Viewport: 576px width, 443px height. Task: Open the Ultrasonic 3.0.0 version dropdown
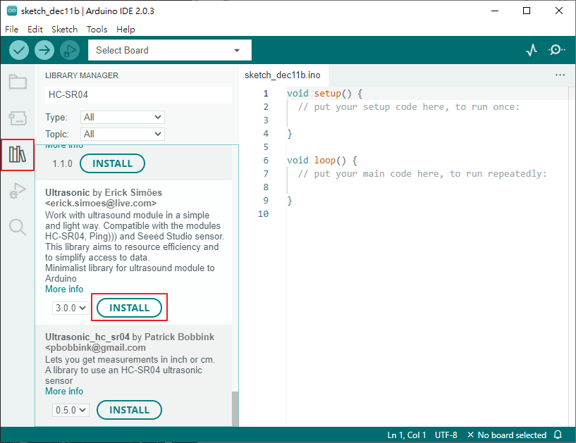[x=71, y=308]
